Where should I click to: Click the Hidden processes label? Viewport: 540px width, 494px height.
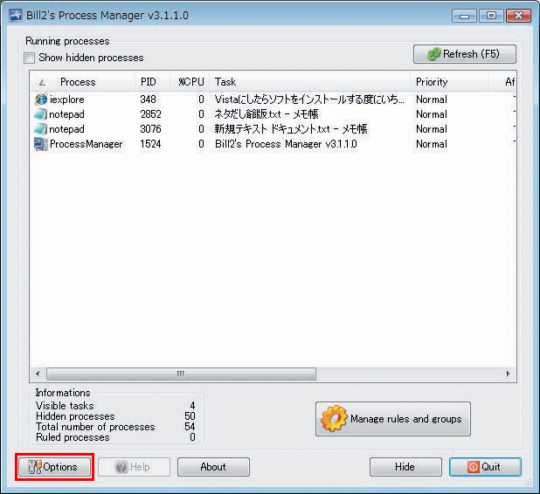[75, 416]
